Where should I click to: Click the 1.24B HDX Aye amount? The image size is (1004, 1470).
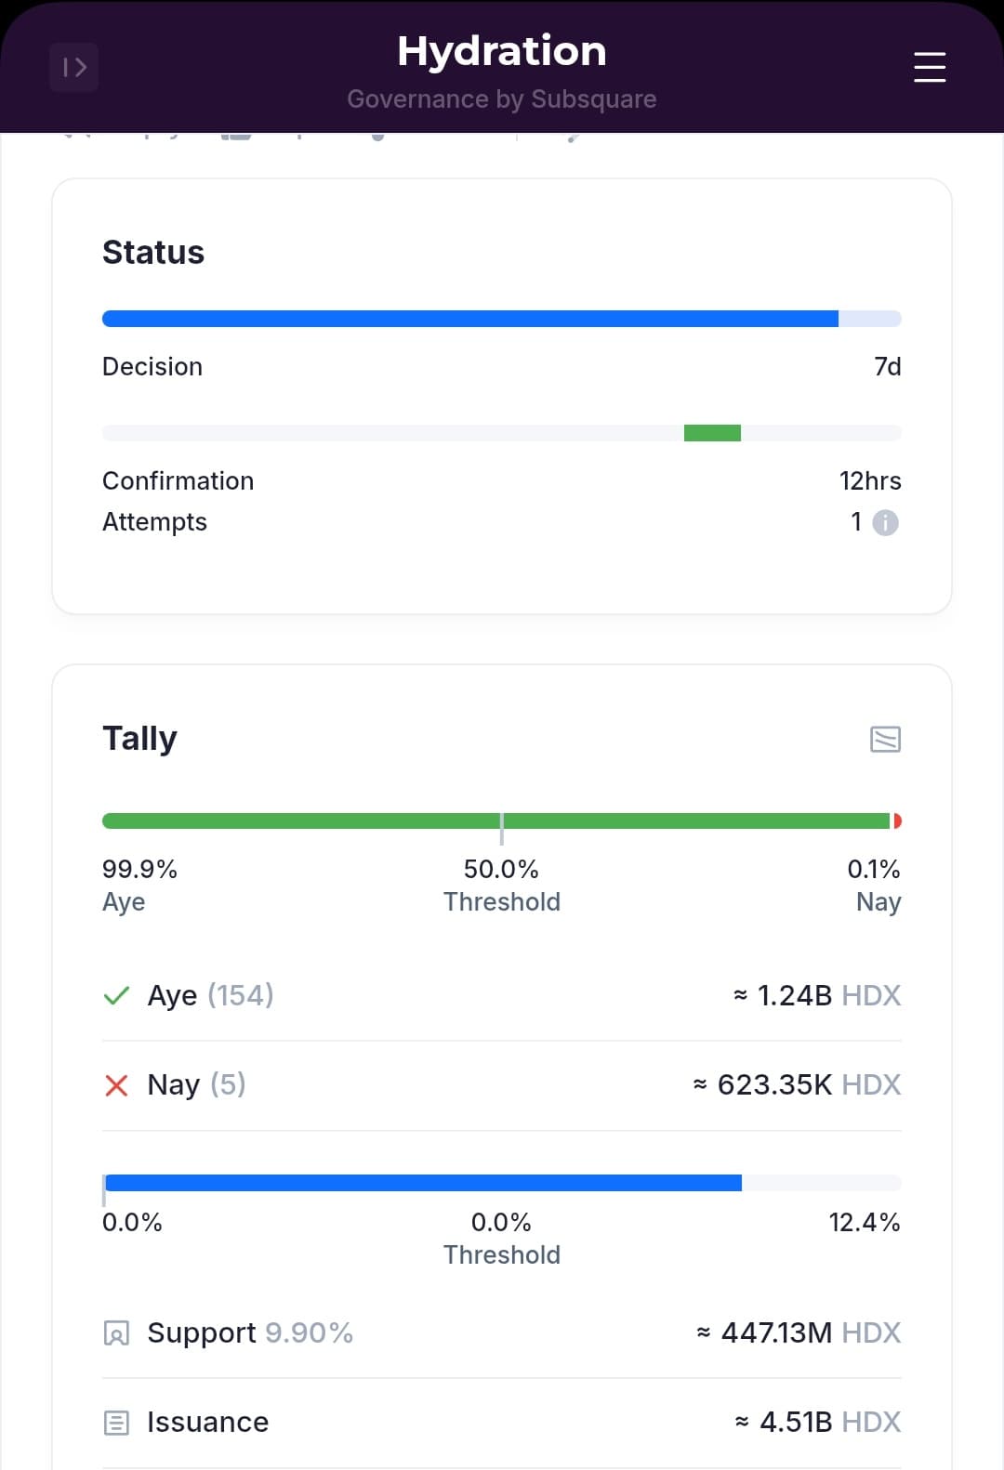(x=818, y=996)
